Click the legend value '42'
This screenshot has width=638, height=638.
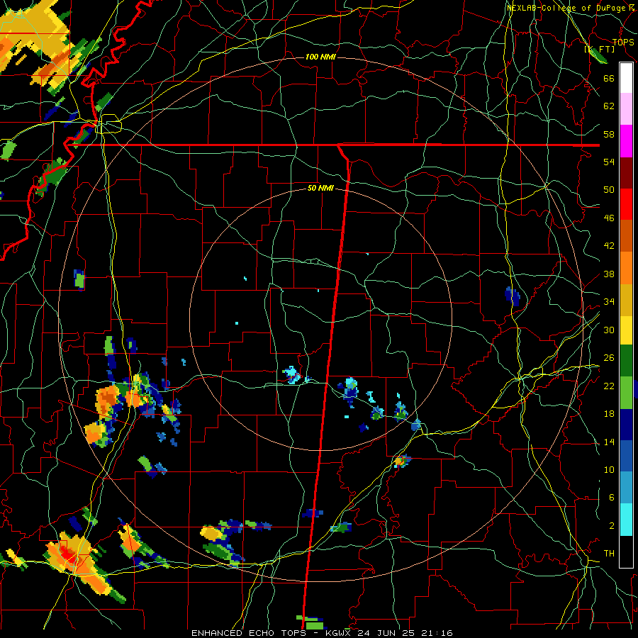click(x=609, y=246)
